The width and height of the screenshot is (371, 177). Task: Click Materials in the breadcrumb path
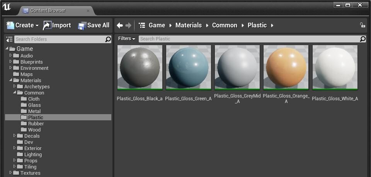(188, 25)
